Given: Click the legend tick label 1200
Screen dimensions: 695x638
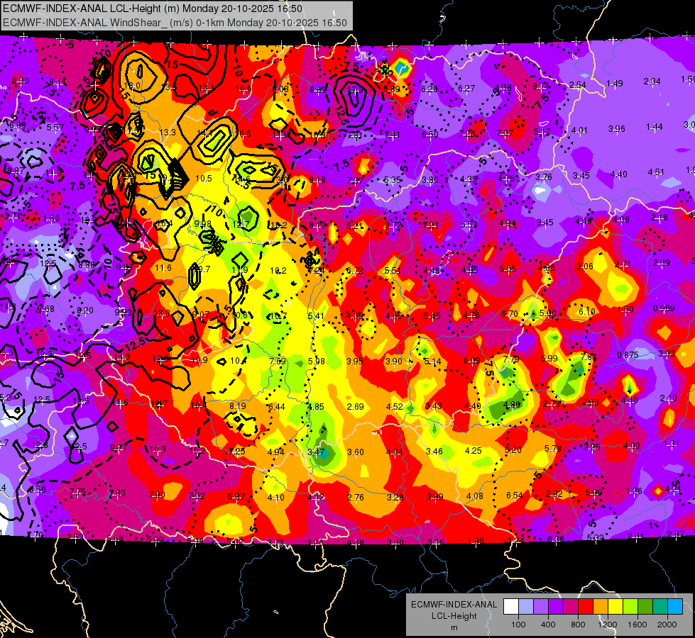Looking at the screenshot, I should click(607, 625).
